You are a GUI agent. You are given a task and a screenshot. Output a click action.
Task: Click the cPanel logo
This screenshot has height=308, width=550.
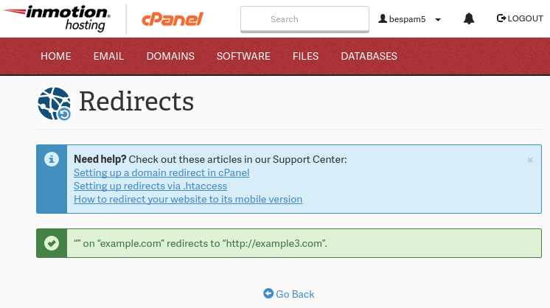tap(173, 18)
